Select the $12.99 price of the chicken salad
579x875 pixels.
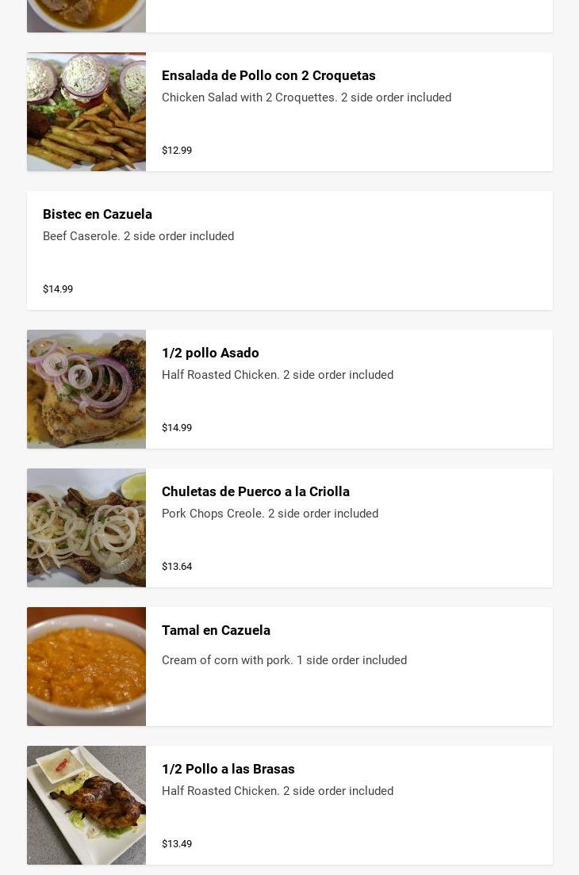point(177,151)
